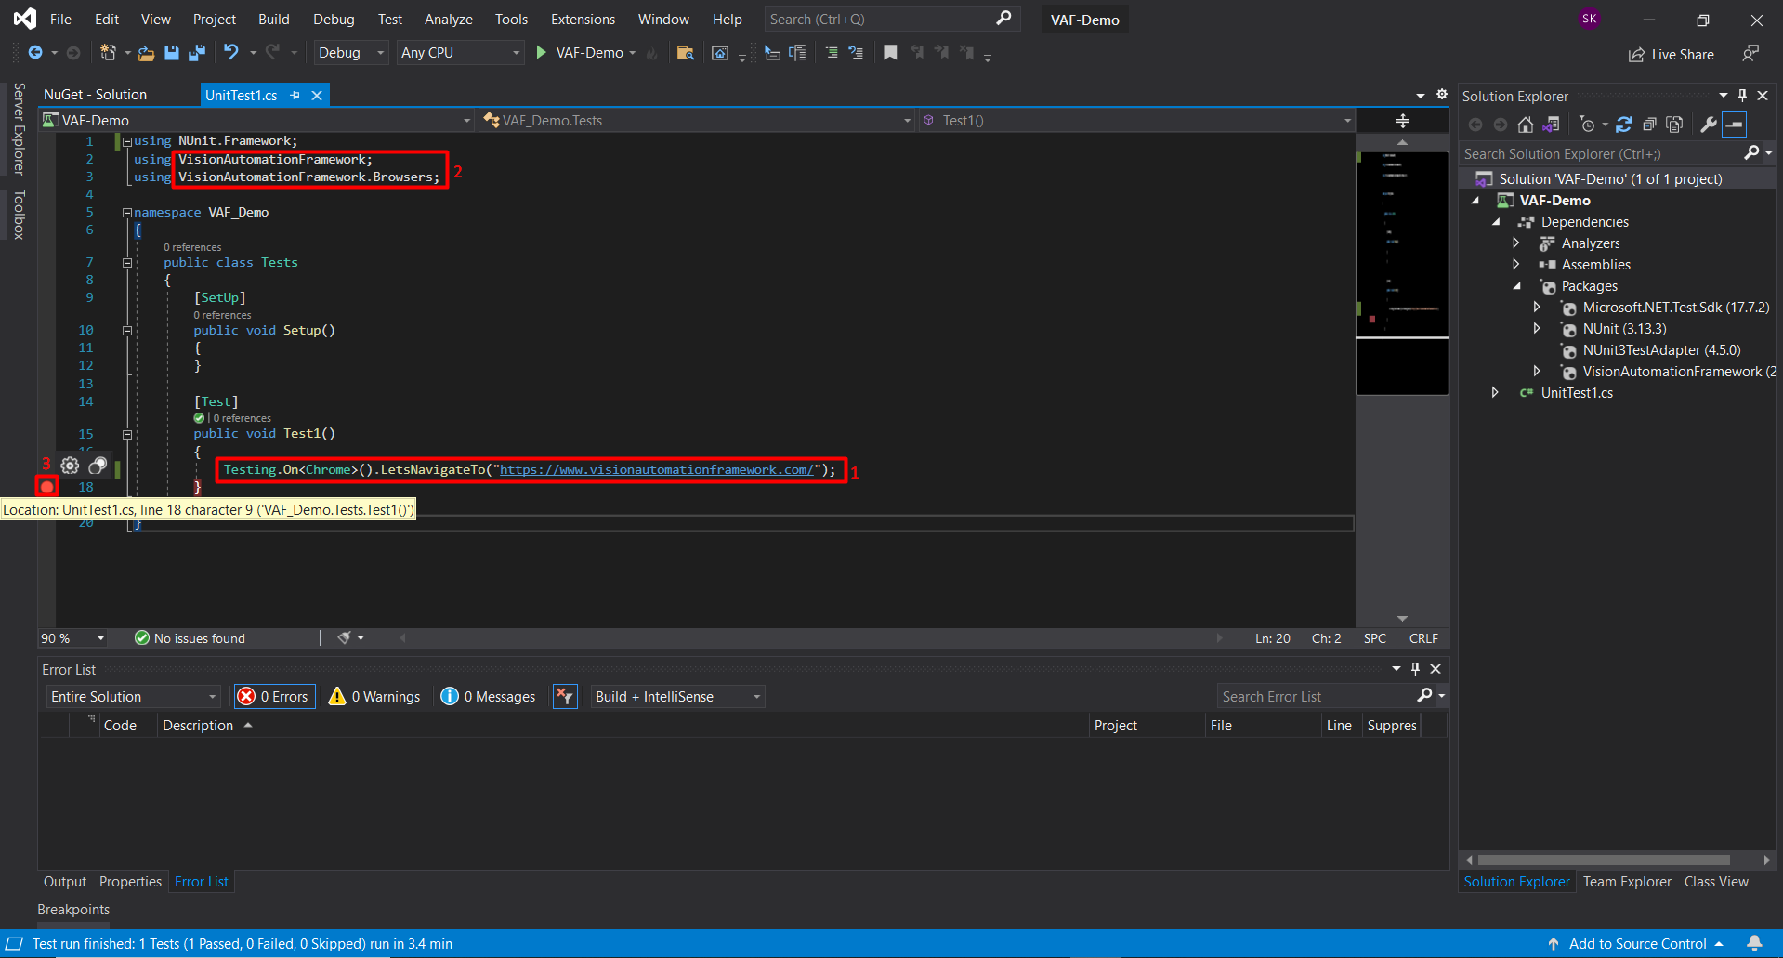
Task: Open the Server Explorer side tab
Action: [19, 129]
